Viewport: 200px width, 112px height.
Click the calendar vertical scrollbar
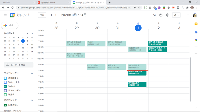point(190,79)
